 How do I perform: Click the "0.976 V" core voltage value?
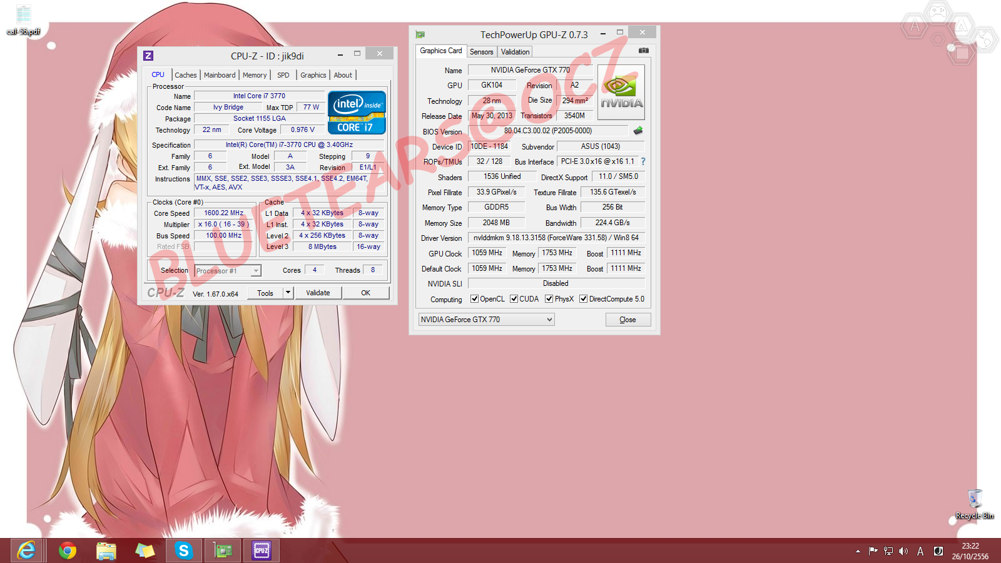tap(303, 129)
